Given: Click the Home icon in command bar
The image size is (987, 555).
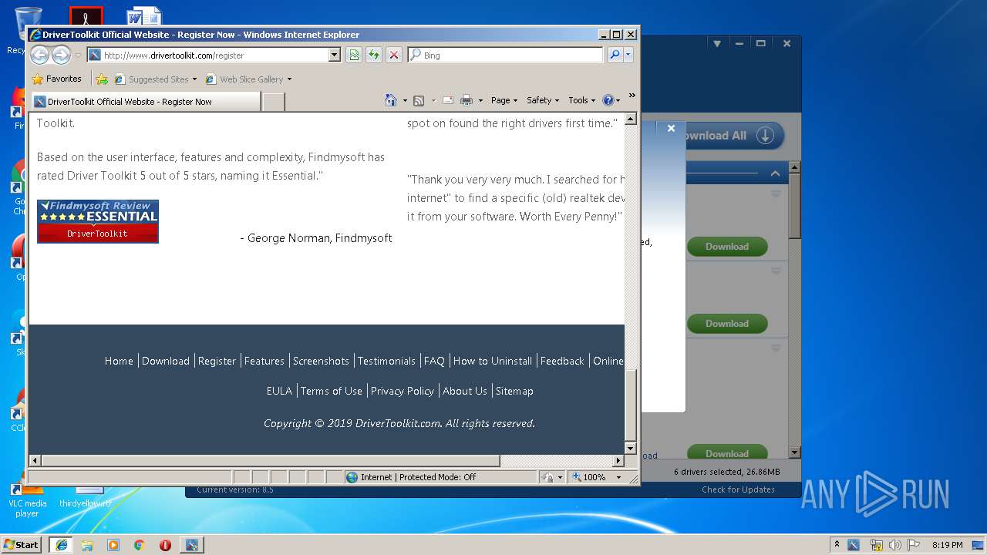Looking at the screenshot, I should (390, 100).
